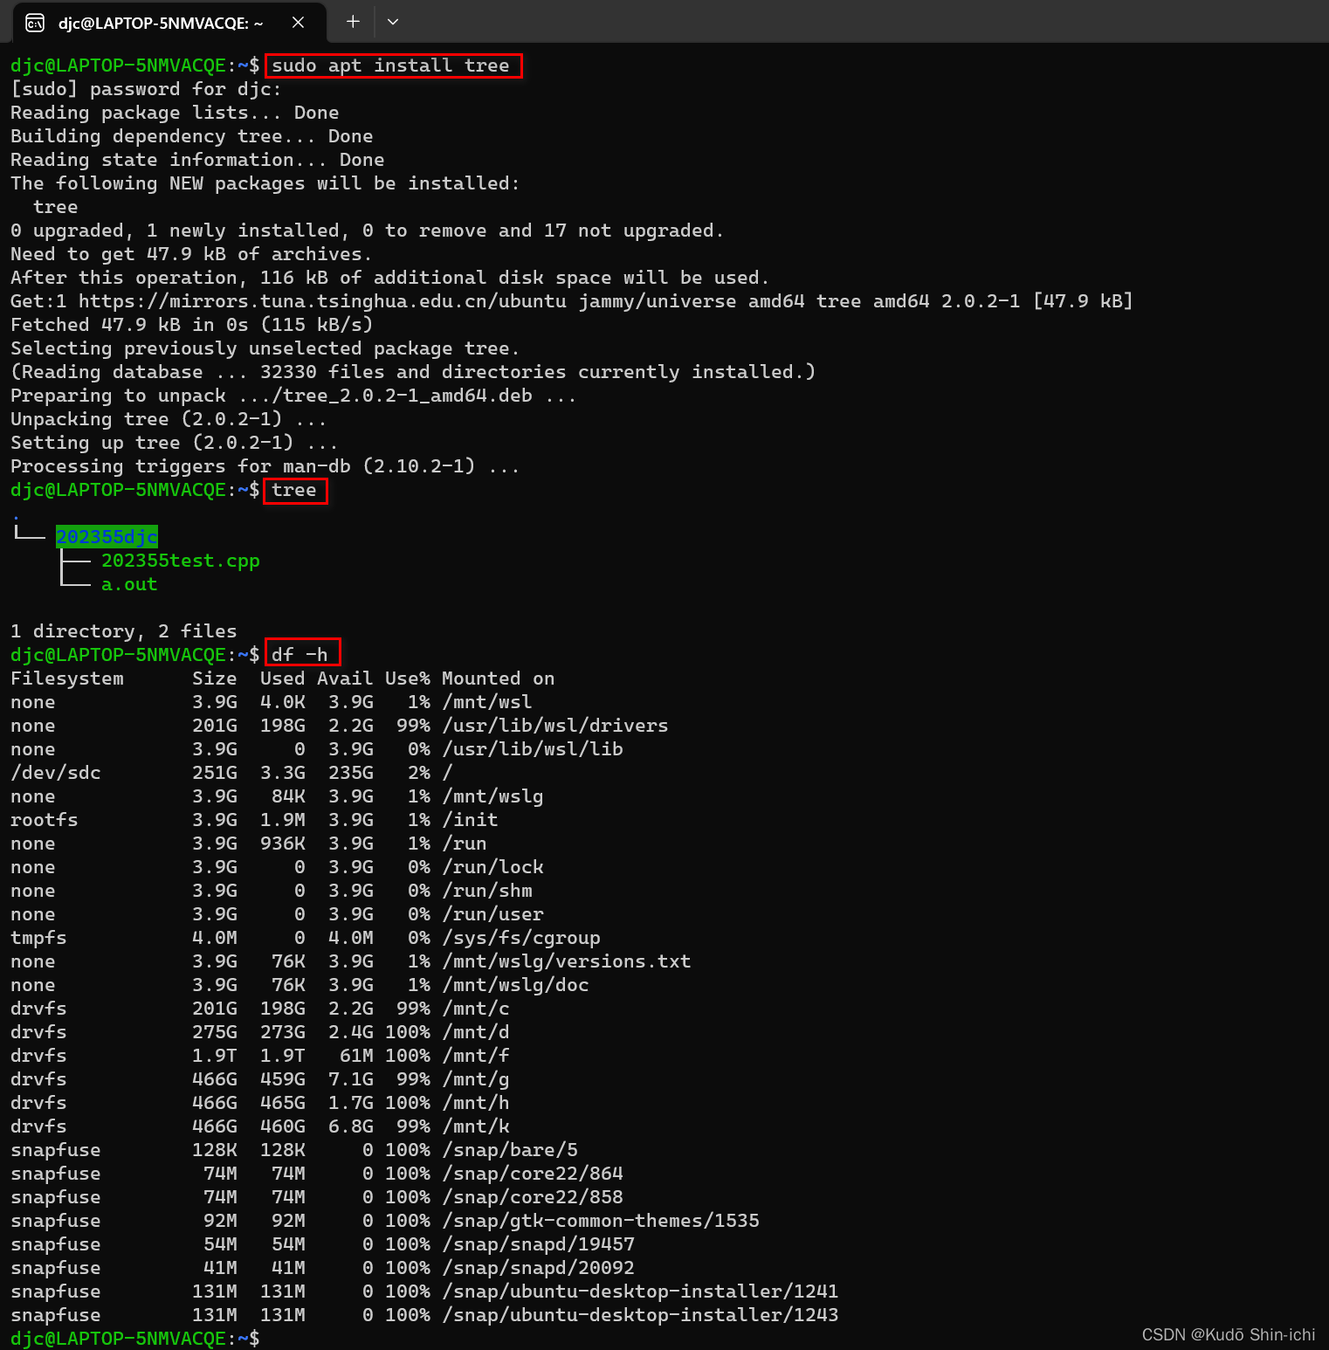Image resolution: width=1329 pixels, height=1350 pixels.
Task: Click the /snap/ubuntu-desktop-installer/1243 mount path
Action: [x=640, y=1315]
